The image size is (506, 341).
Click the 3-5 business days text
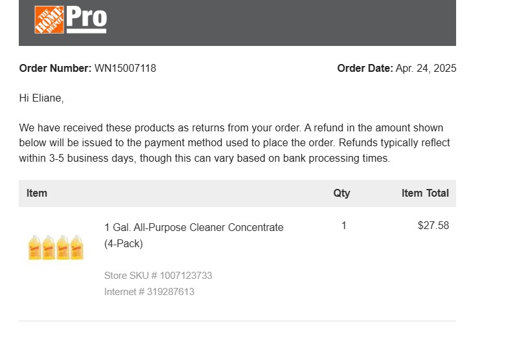[x=91, y=159]
